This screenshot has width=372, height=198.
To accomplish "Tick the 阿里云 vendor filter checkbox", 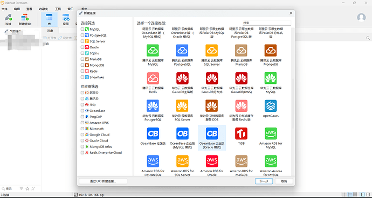I will (x=82, y=93).
